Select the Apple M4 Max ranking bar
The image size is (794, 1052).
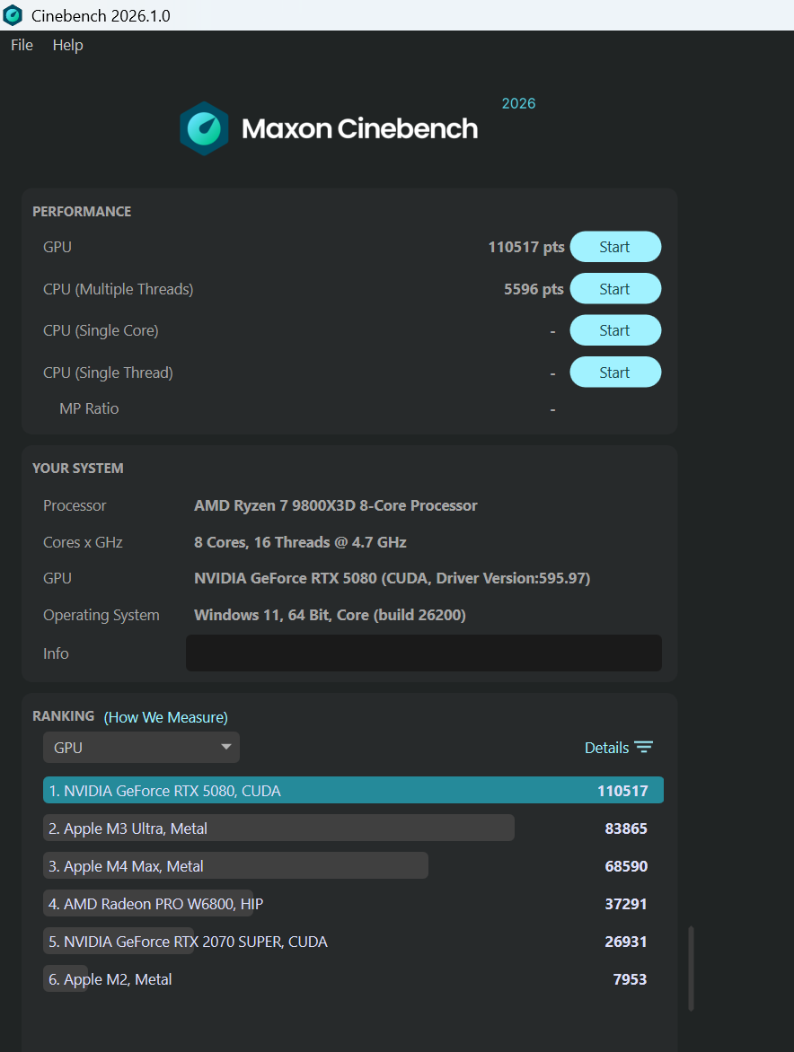pos(235,866)
